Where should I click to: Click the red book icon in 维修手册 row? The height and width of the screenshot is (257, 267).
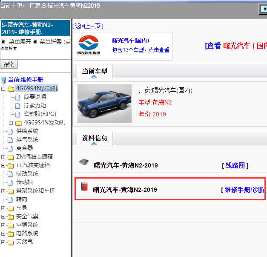pyautogui.click(x=84, y=186)
